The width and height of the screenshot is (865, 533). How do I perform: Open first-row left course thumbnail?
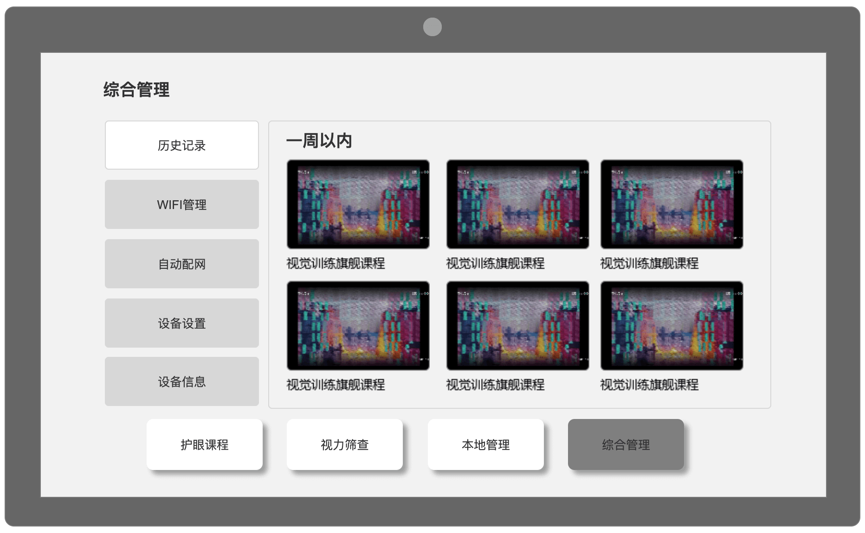[358, 204]
